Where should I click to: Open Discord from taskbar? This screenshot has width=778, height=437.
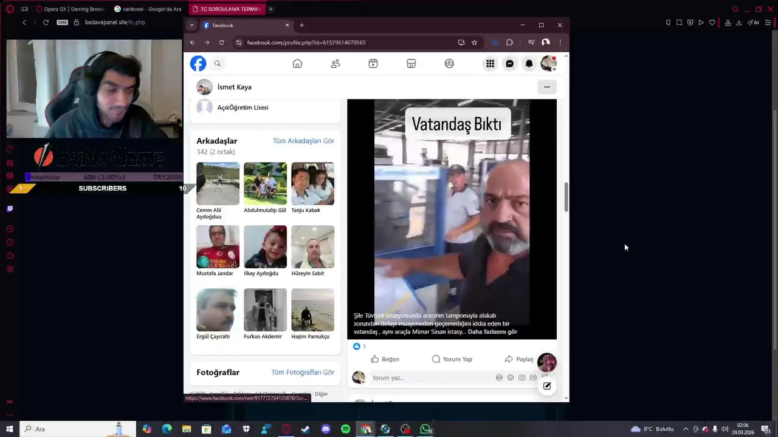click(x=326, y=429)
